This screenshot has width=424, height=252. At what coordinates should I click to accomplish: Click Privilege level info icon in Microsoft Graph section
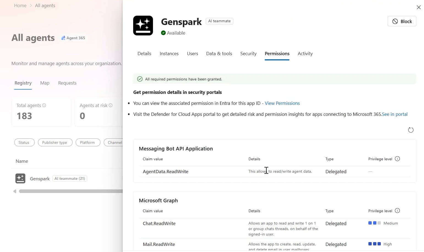pos(397,211)
